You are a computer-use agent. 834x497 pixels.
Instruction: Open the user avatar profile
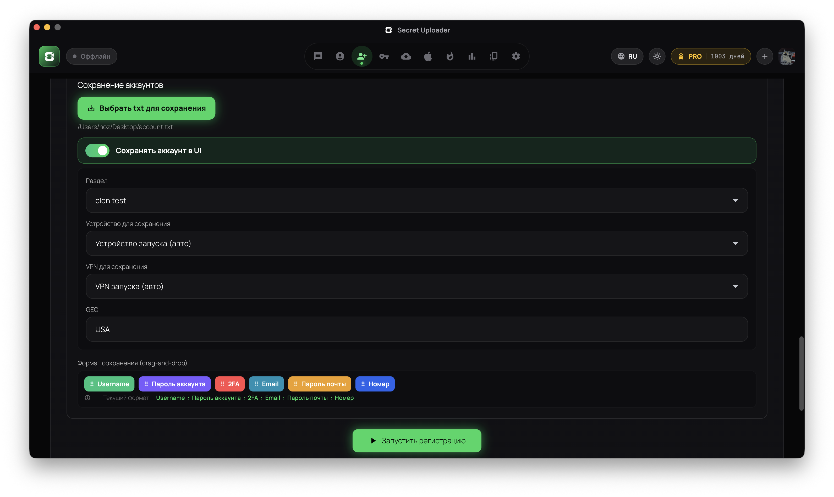(787, 56)
